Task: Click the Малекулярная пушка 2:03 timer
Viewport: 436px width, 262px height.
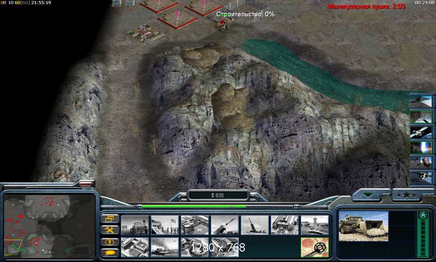Action: click(367, 7)
